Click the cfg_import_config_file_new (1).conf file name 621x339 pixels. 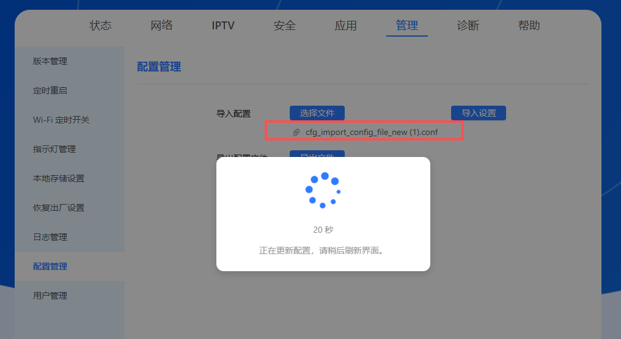point(372,132)
